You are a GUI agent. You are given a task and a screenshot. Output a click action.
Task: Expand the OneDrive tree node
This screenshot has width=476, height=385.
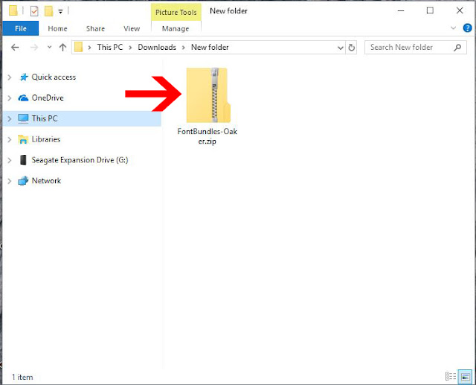(x=10, y=98)
